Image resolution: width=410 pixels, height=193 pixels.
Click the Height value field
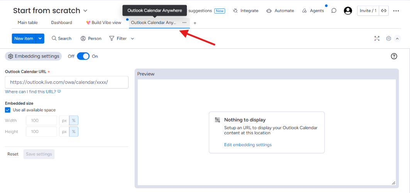[x=41, y=132]
